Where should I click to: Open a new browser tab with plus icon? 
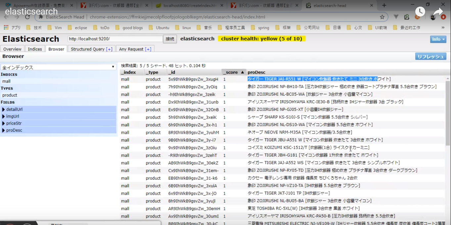click(384, 5)
